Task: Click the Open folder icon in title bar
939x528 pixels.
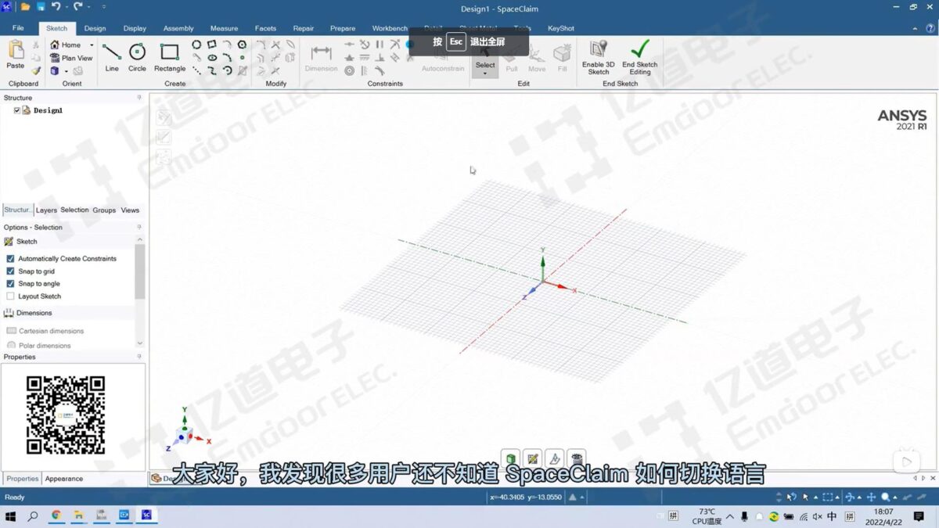Action: click(25, 6)
